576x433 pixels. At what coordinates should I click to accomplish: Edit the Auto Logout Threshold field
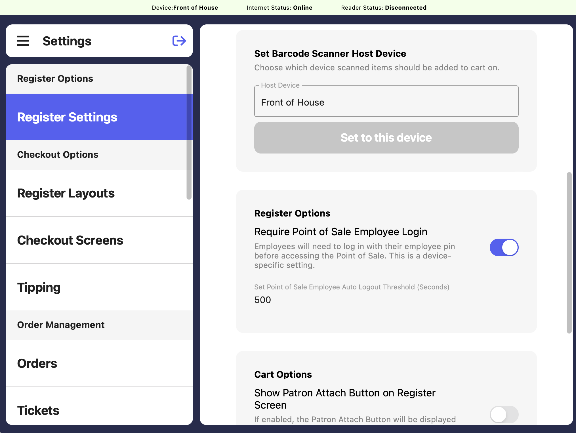386,300
